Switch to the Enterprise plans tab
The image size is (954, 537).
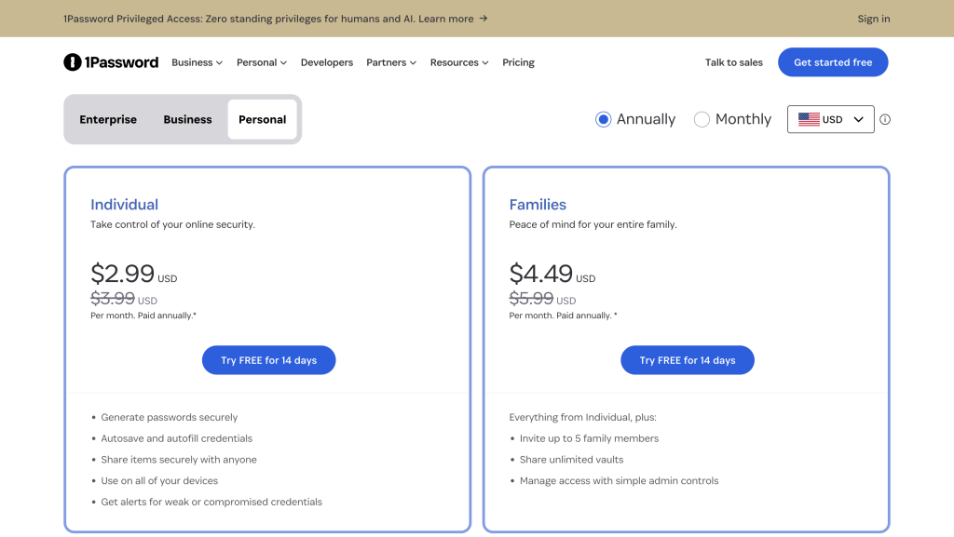tap(108, 120)
